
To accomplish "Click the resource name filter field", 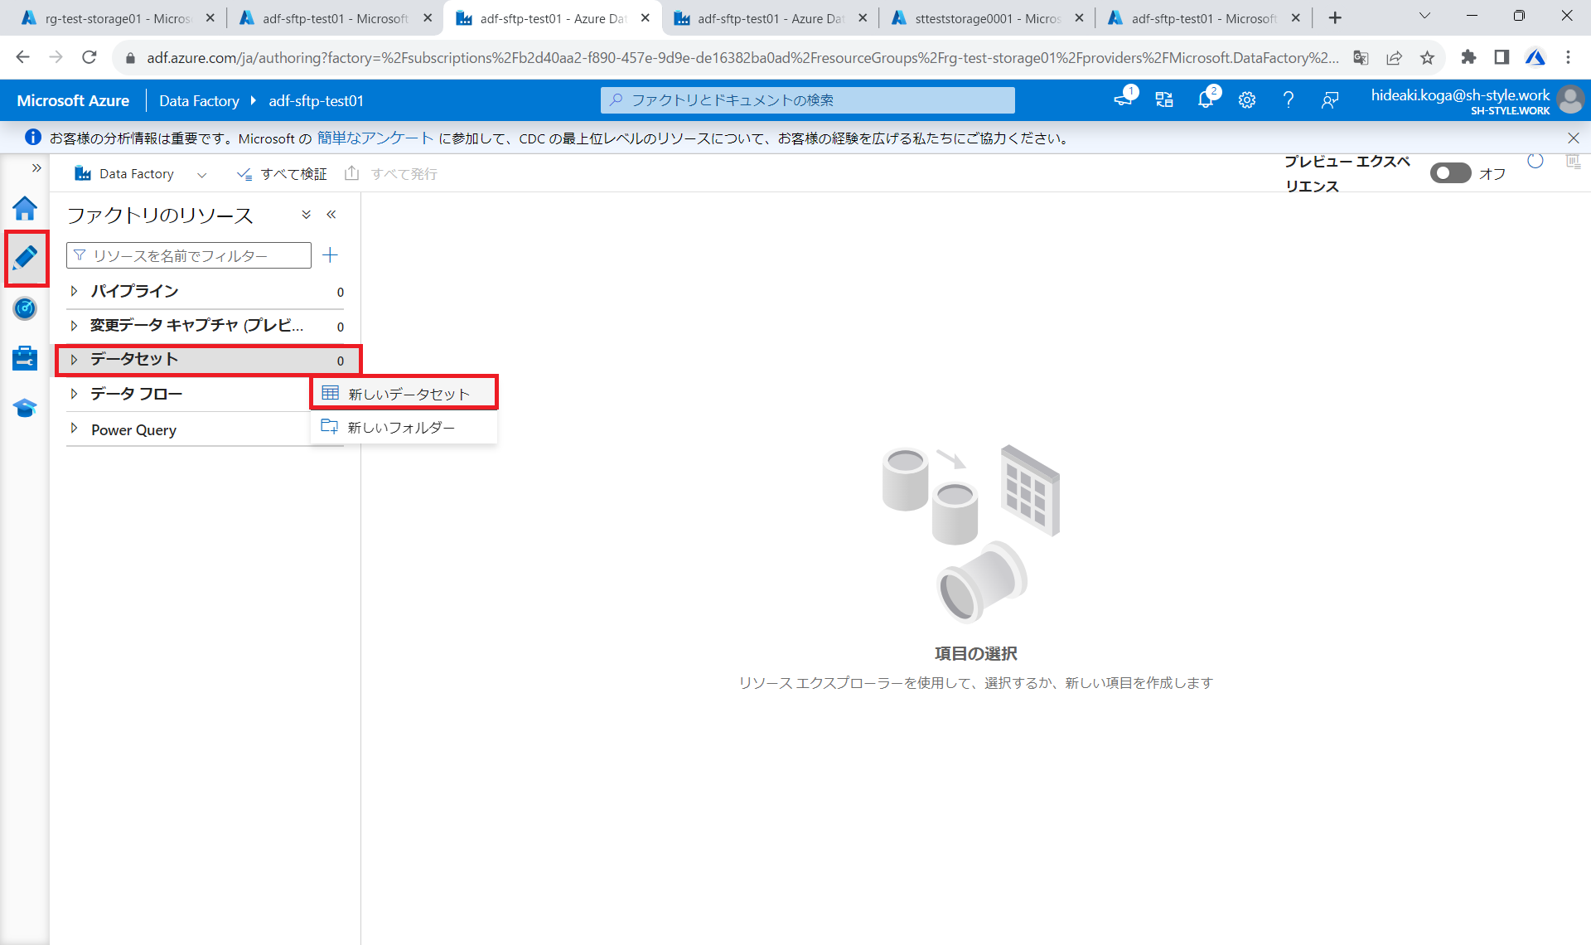I will [x=191, y=255].
